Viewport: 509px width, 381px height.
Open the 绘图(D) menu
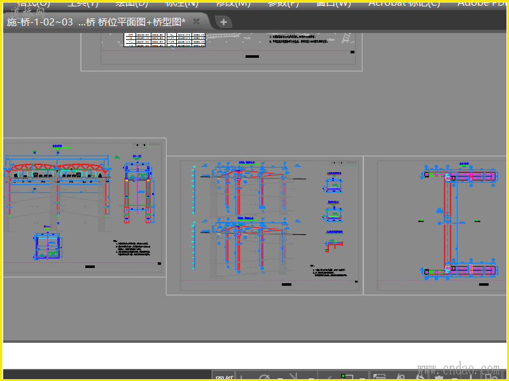click(132, 4)
